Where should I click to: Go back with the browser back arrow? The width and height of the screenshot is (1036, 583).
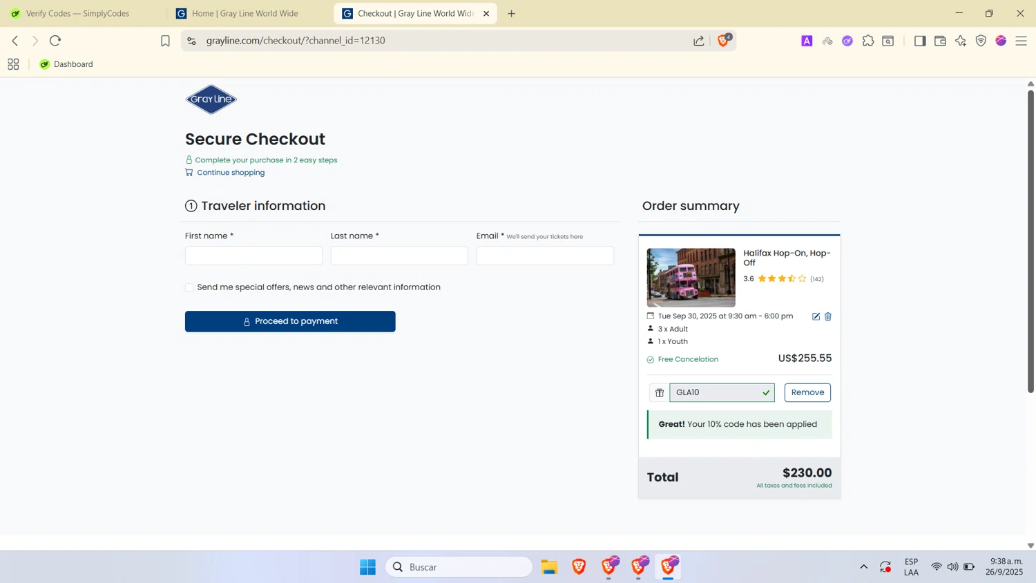pos(15,41)
